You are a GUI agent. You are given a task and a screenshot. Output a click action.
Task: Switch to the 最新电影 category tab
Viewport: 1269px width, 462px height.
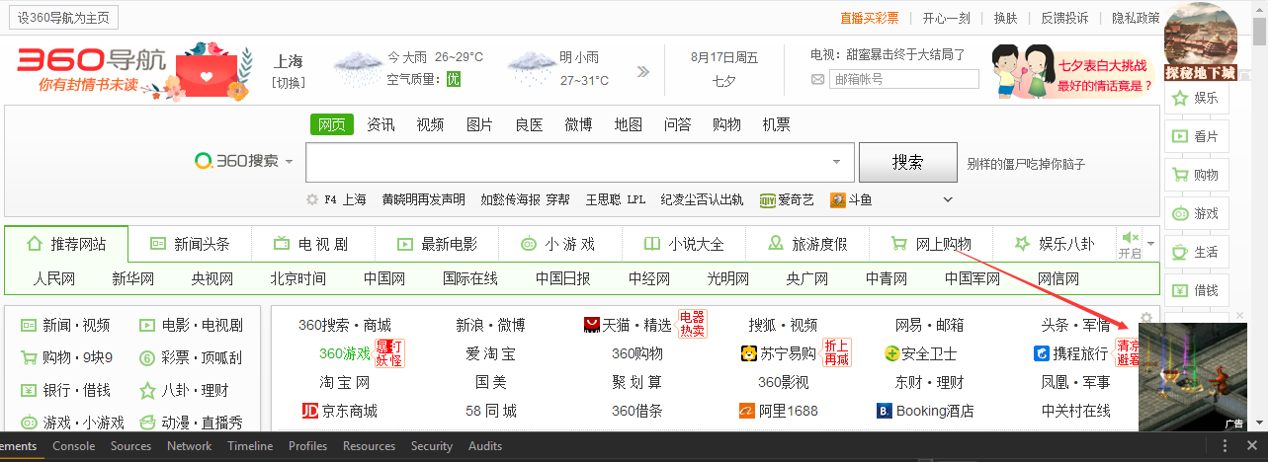click(x=437, y=244)
